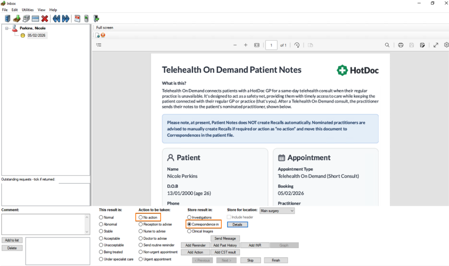Click the PDF viewer expand arrows icon
The height and width of the screenshot is (266, 449).
(x=436, y=45)
